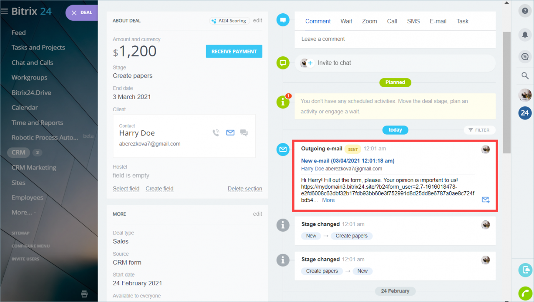Click the reply e-mail icon in outgoing e-mail
Screen dimensions: 534x302
[x=486, y=200]
